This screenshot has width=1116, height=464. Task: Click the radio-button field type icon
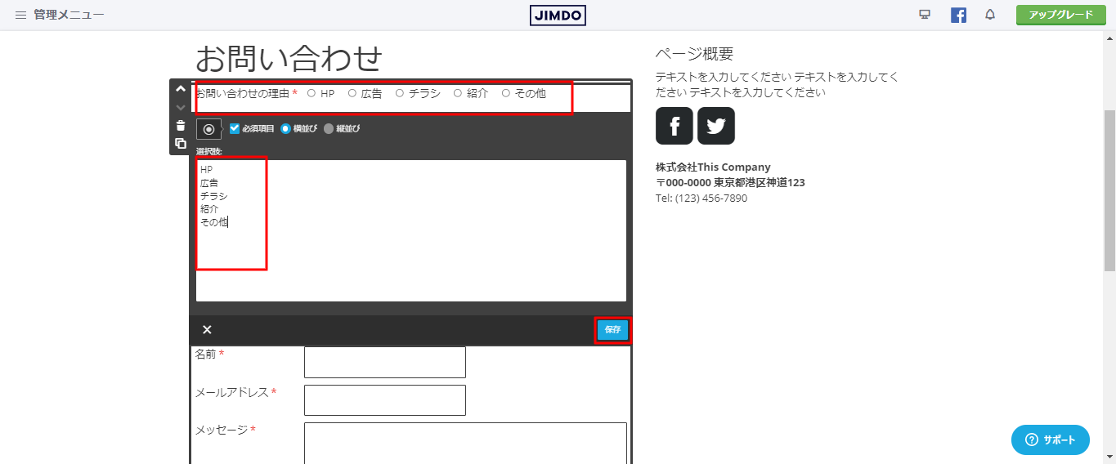coord(208,129)
